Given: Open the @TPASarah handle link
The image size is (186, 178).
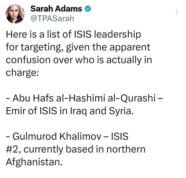Looking at the screenshot, I should pyautogui.click(x=52, y=18).
